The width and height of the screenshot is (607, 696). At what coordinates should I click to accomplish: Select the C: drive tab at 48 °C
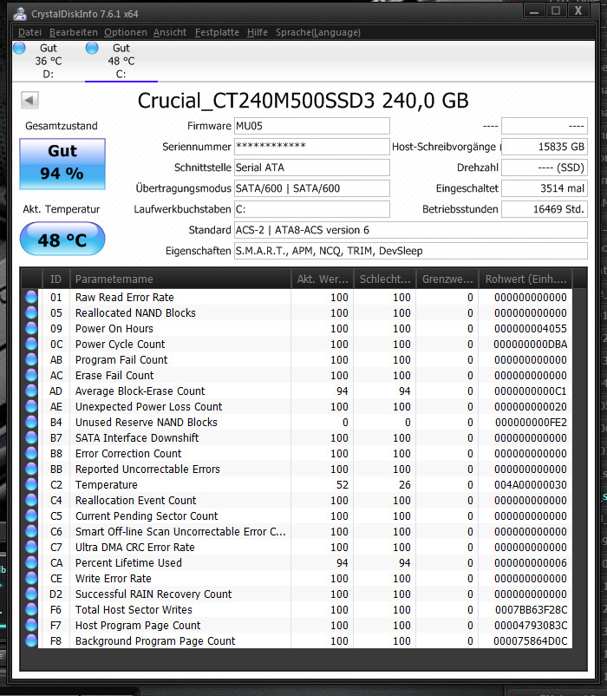[121, 61]
